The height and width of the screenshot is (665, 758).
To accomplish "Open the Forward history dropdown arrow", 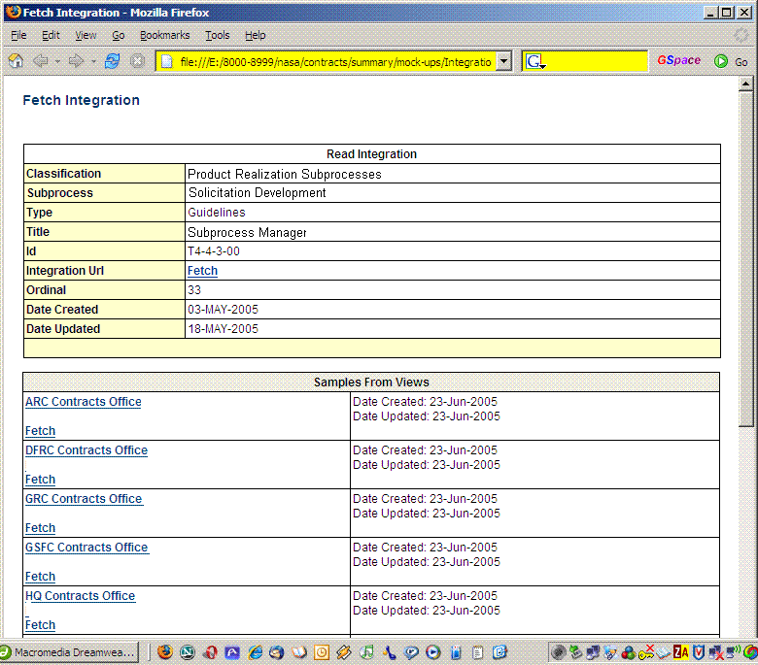I will tap(93, 62).
